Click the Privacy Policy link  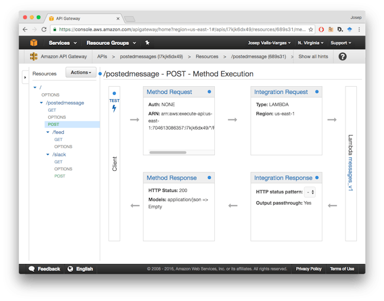point(309,268)
